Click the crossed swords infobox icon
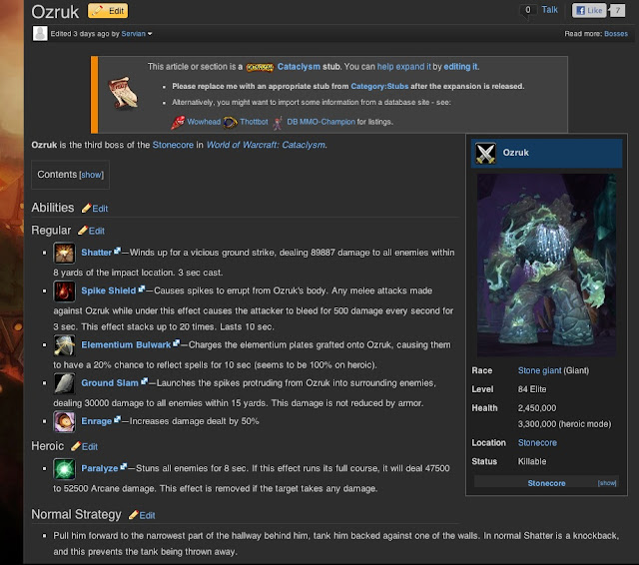Image resolution: width=639 pixels, height=565 pixels. click(486, 153)
